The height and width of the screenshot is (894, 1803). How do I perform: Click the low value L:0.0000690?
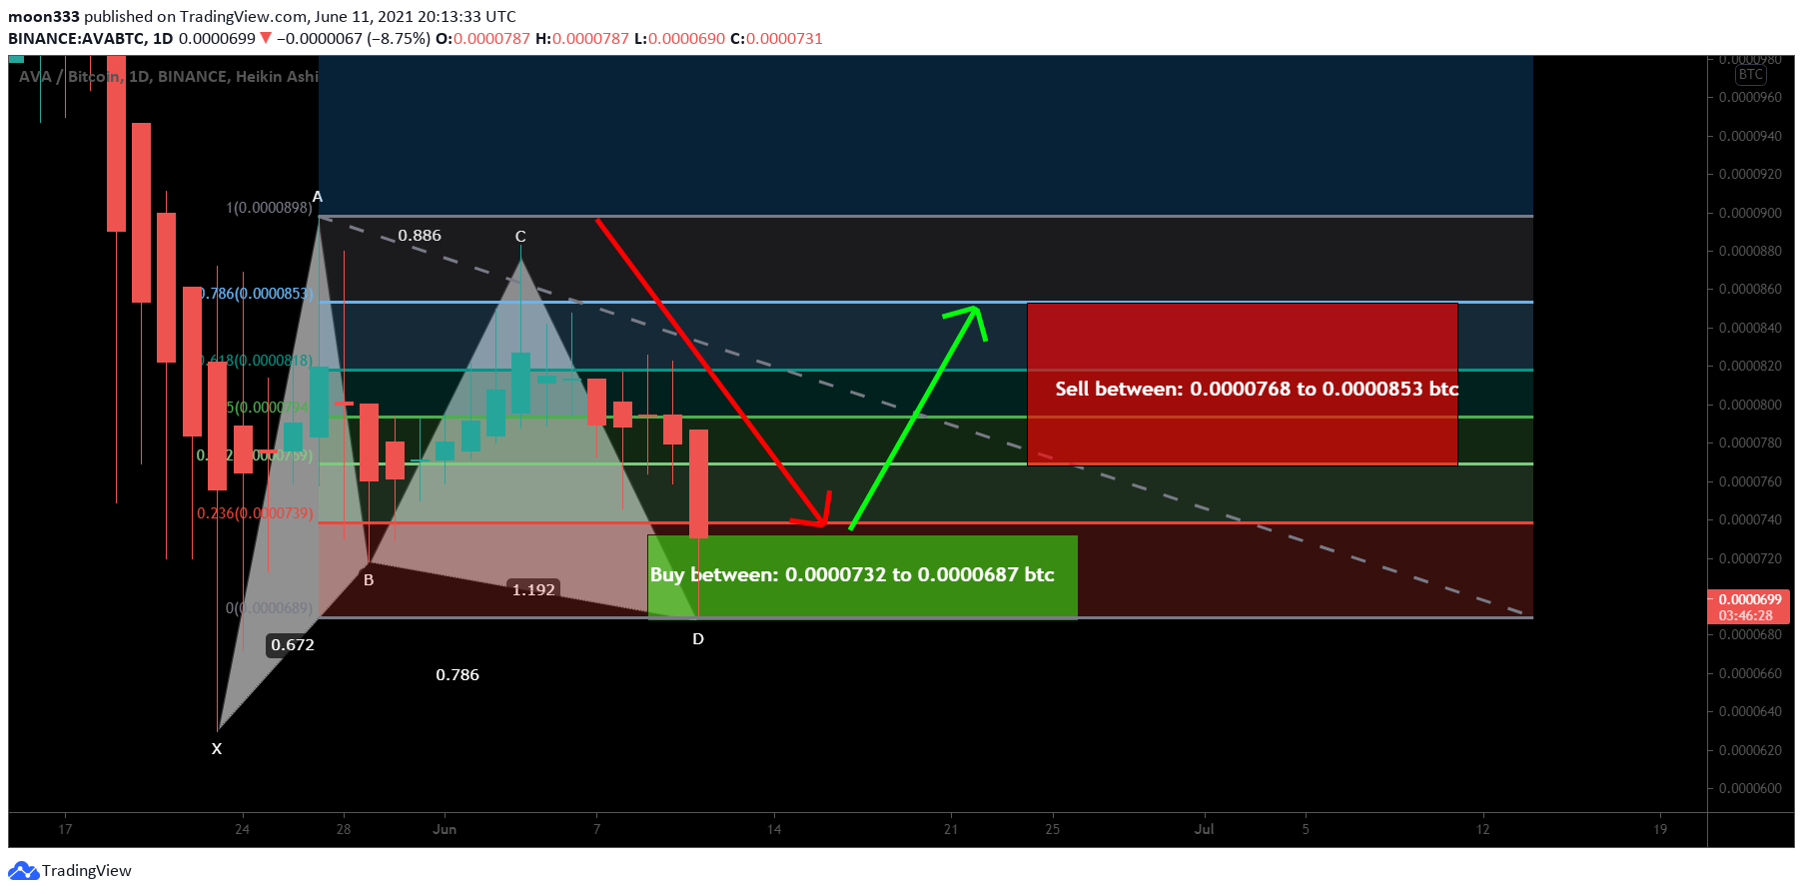click(x=679, y=38)
